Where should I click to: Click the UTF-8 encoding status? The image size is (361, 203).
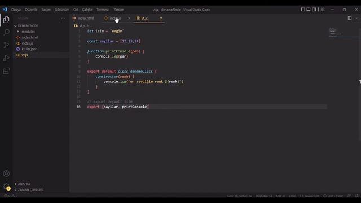[x=280, y=196]
